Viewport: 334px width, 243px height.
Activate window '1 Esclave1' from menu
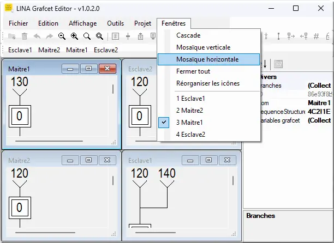pyautogui.click(x=209, y=99)
